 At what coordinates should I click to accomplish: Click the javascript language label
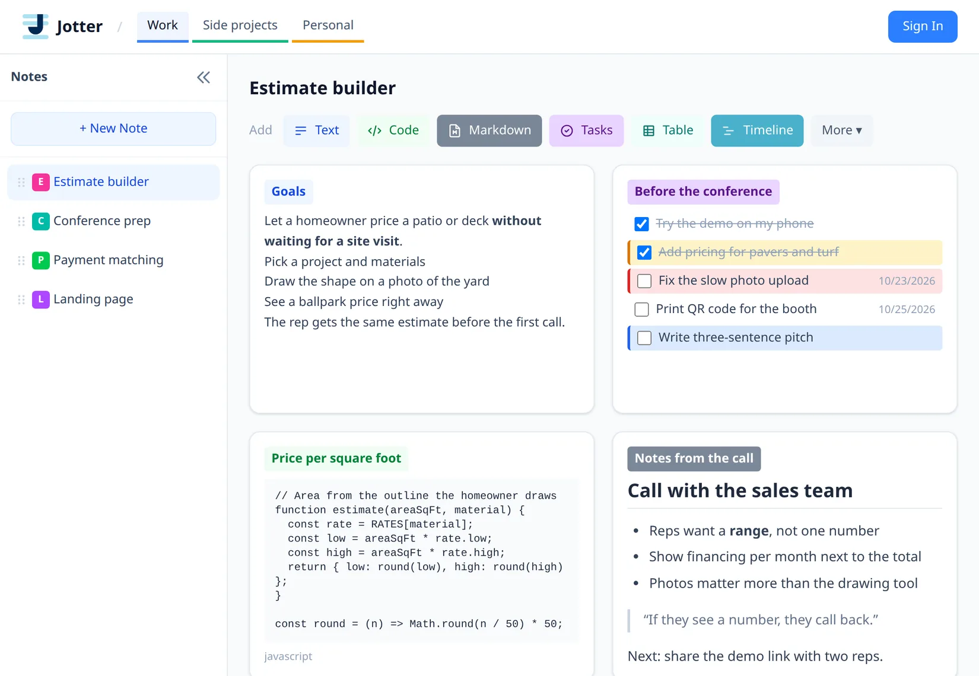click(288, 656)
